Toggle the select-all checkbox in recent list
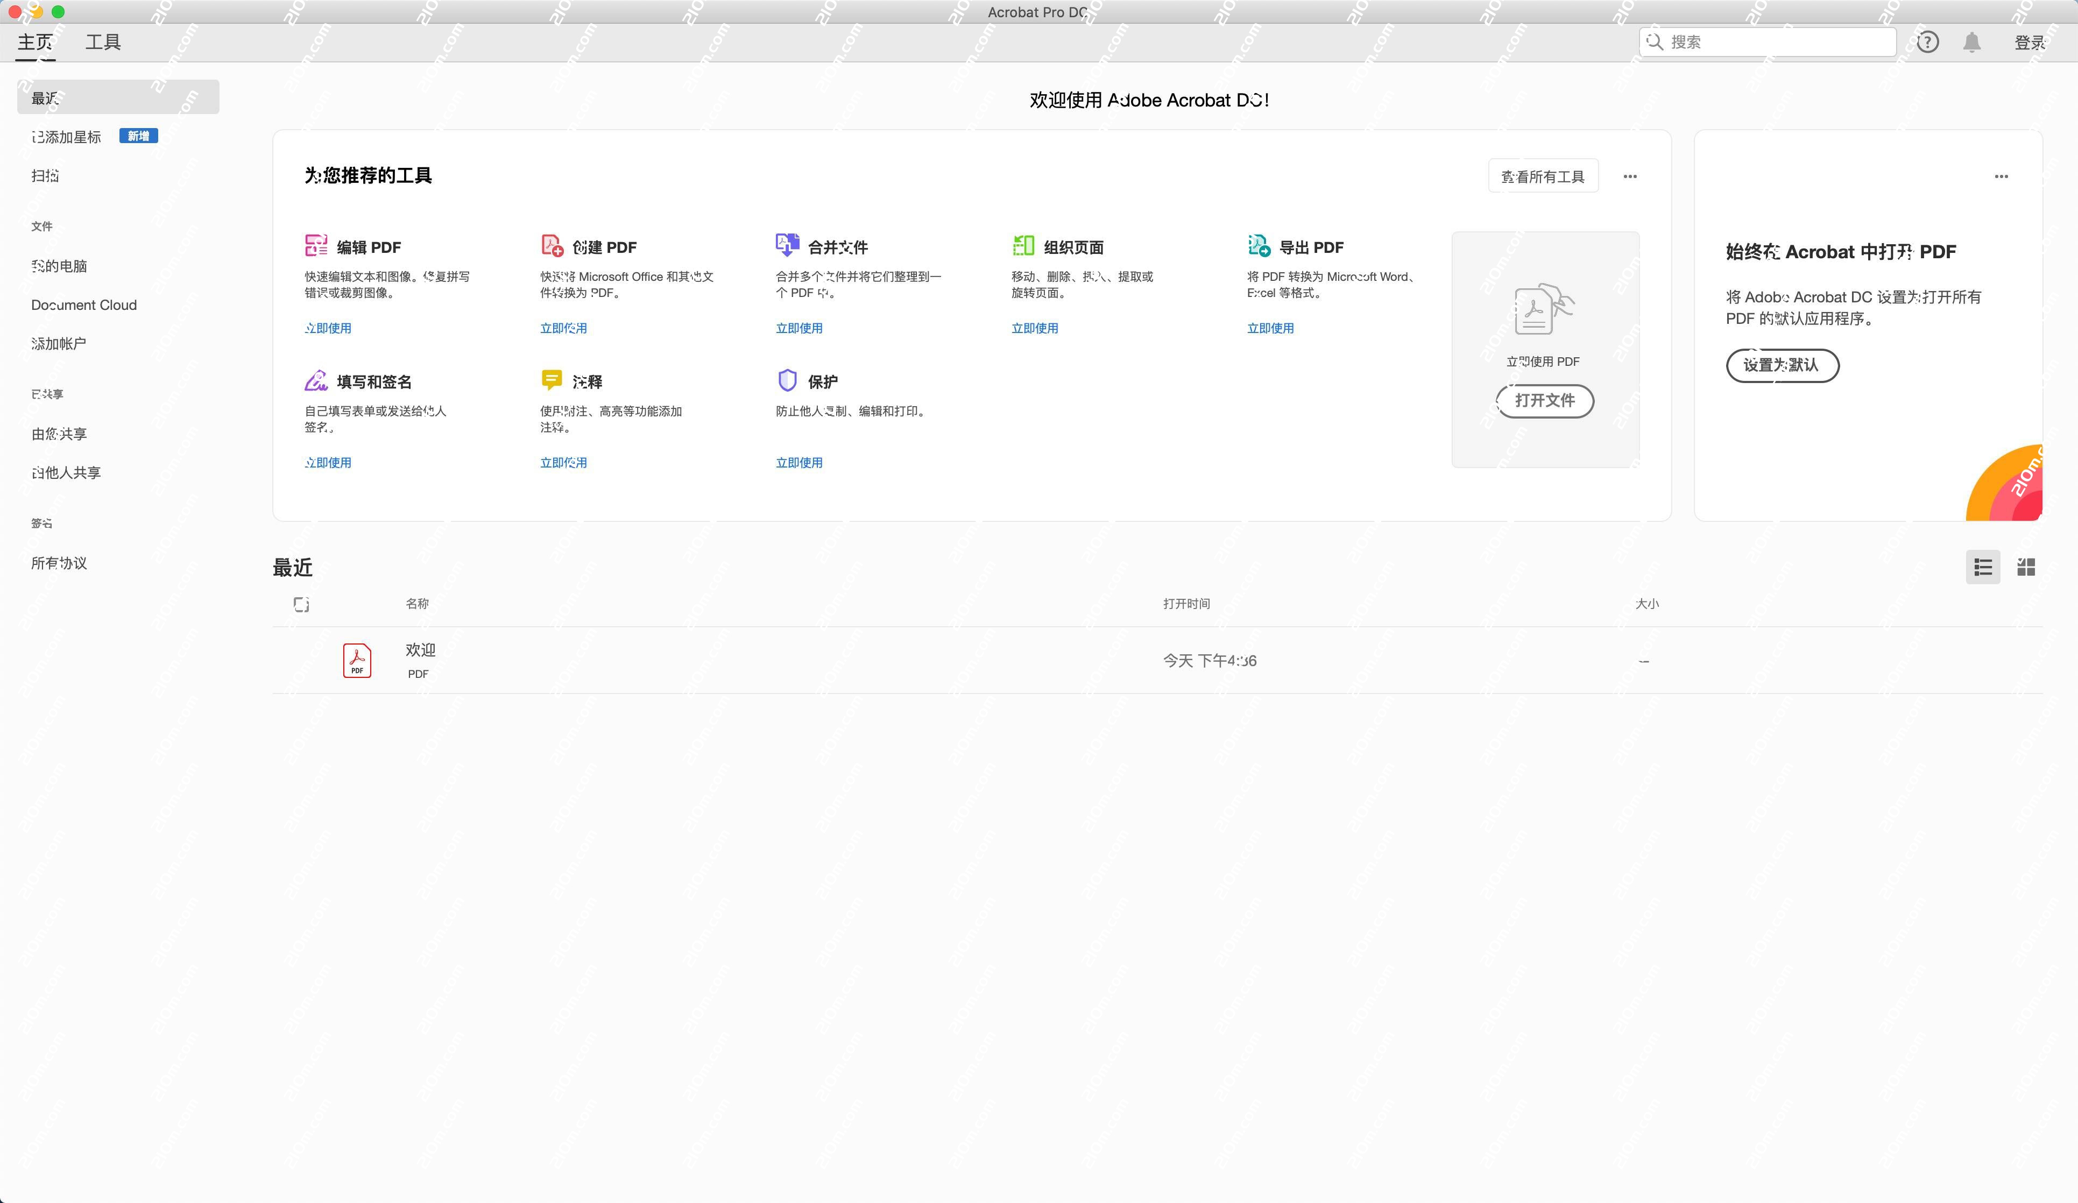 point(302,604)
